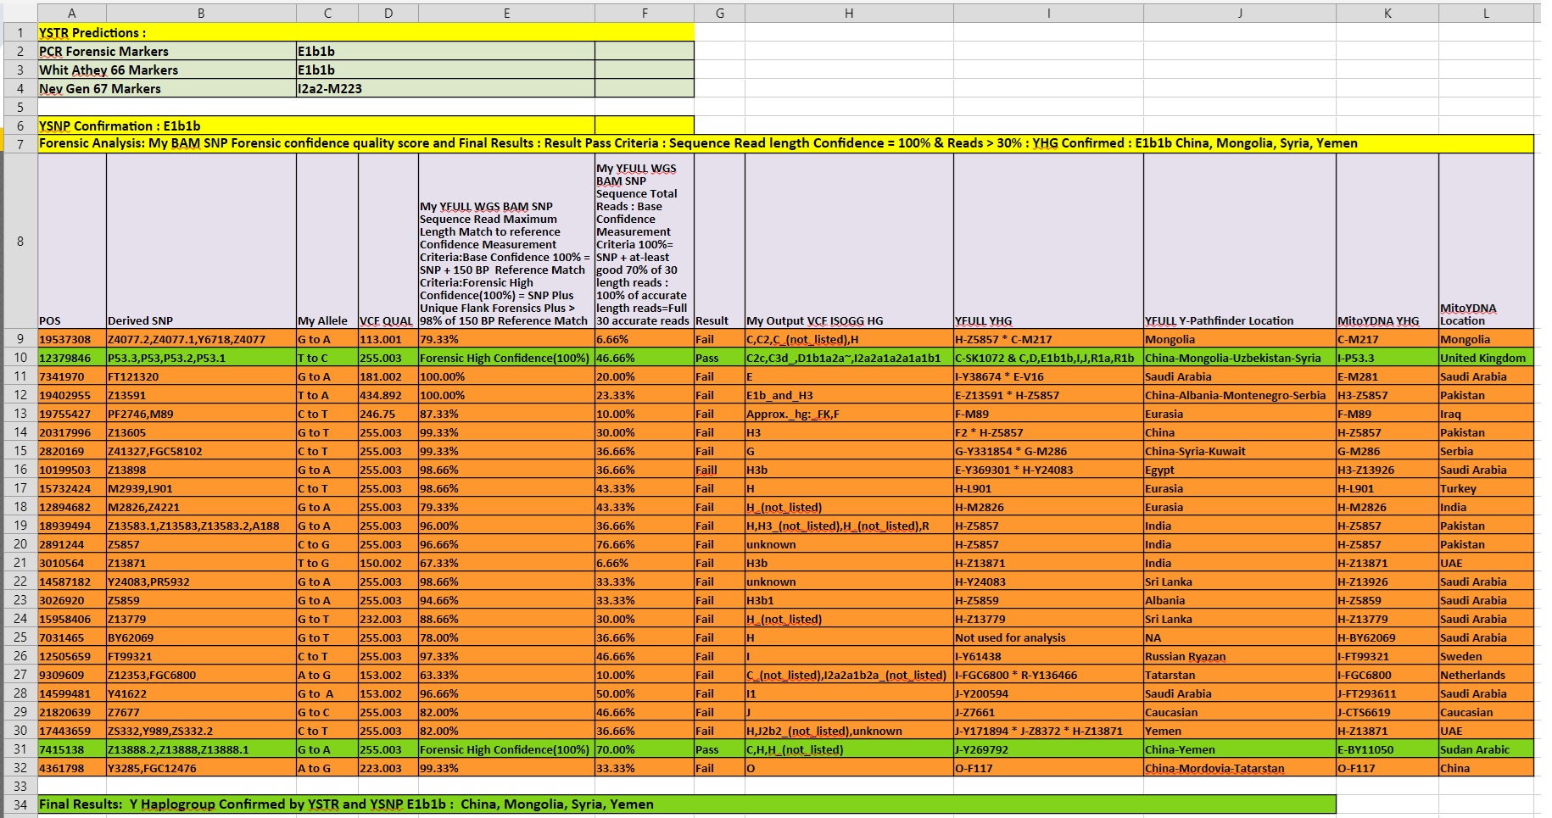
Task: Select the Nev Gen 67 Markers cell
Action: (167, 88)
